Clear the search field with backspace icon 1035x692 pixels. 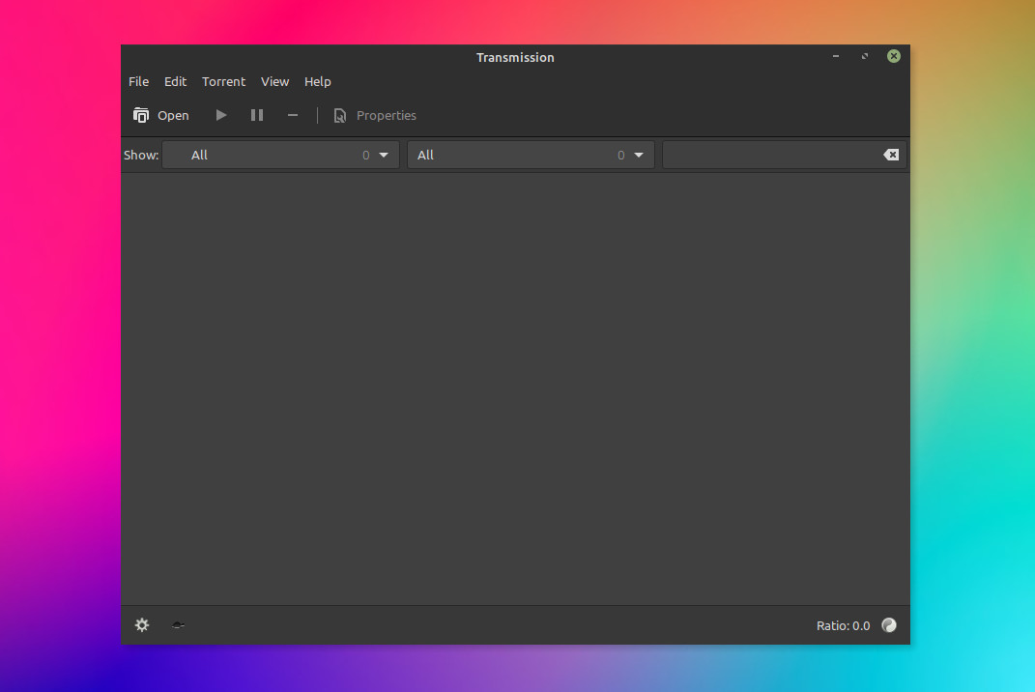point(891,156)
